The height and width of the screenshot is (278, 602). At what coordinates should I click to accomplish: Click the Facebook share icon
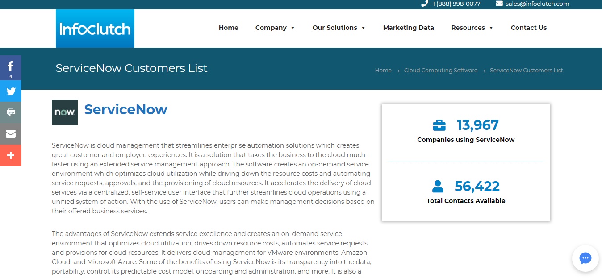[11, 67]
